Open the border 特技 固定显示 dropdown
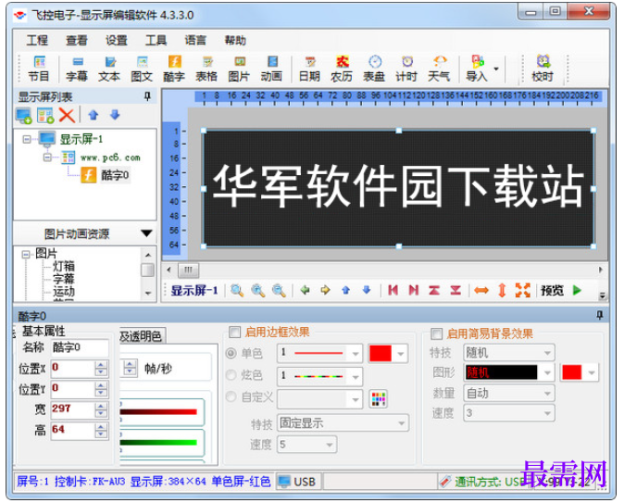Image resolution: width=624 pixels, height=503 pixels. pyautogui.click(x=343, y=423)
